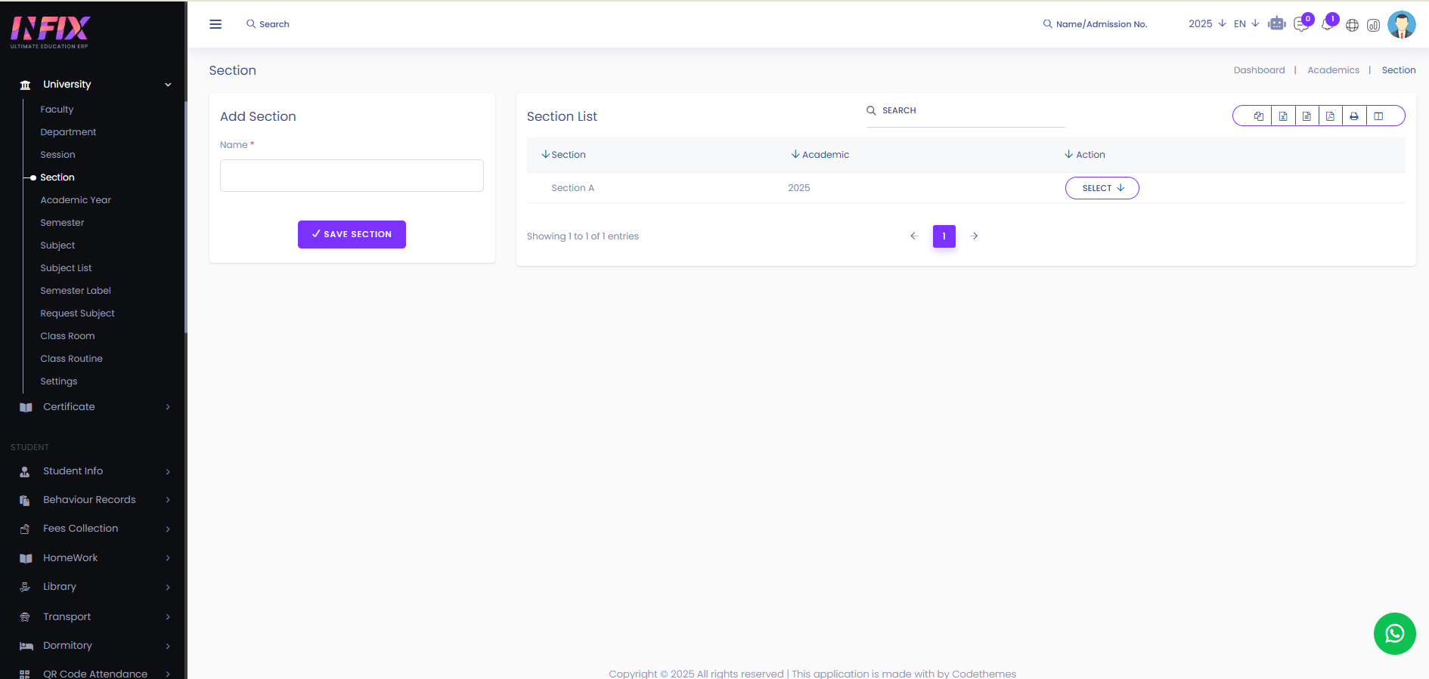This screenshot has height=679, width=1429.
Task: Click the Transport bus icon
Action: click(x=25, y=617)
